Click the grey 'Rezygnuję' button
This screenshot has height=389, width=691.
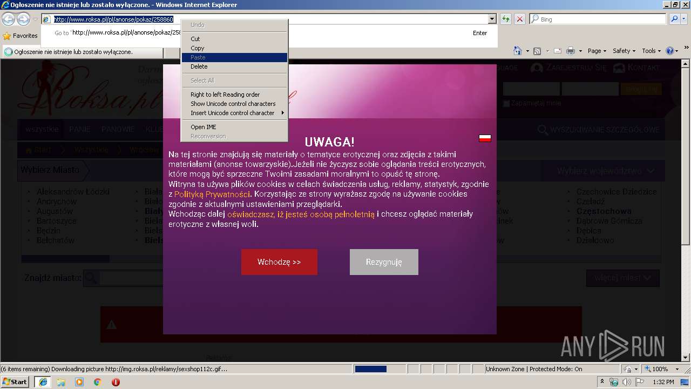click(x=384, y=262)
